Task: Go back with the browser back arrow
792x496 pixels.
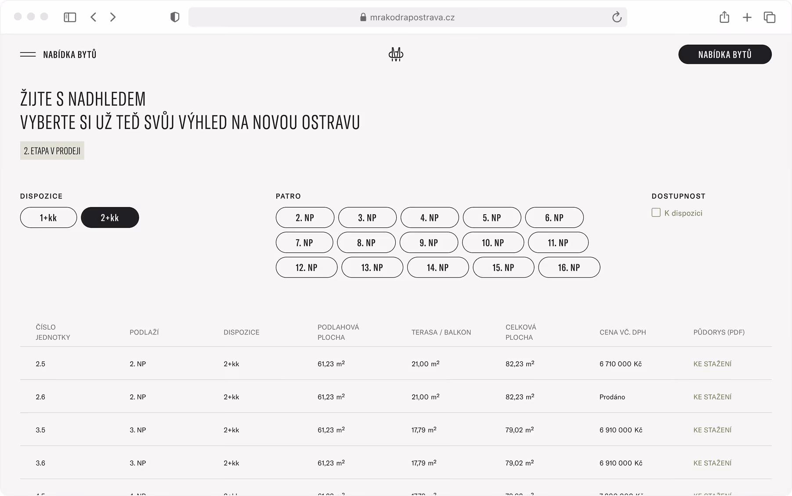Action: pyautogui.click(x=93, y=17)
